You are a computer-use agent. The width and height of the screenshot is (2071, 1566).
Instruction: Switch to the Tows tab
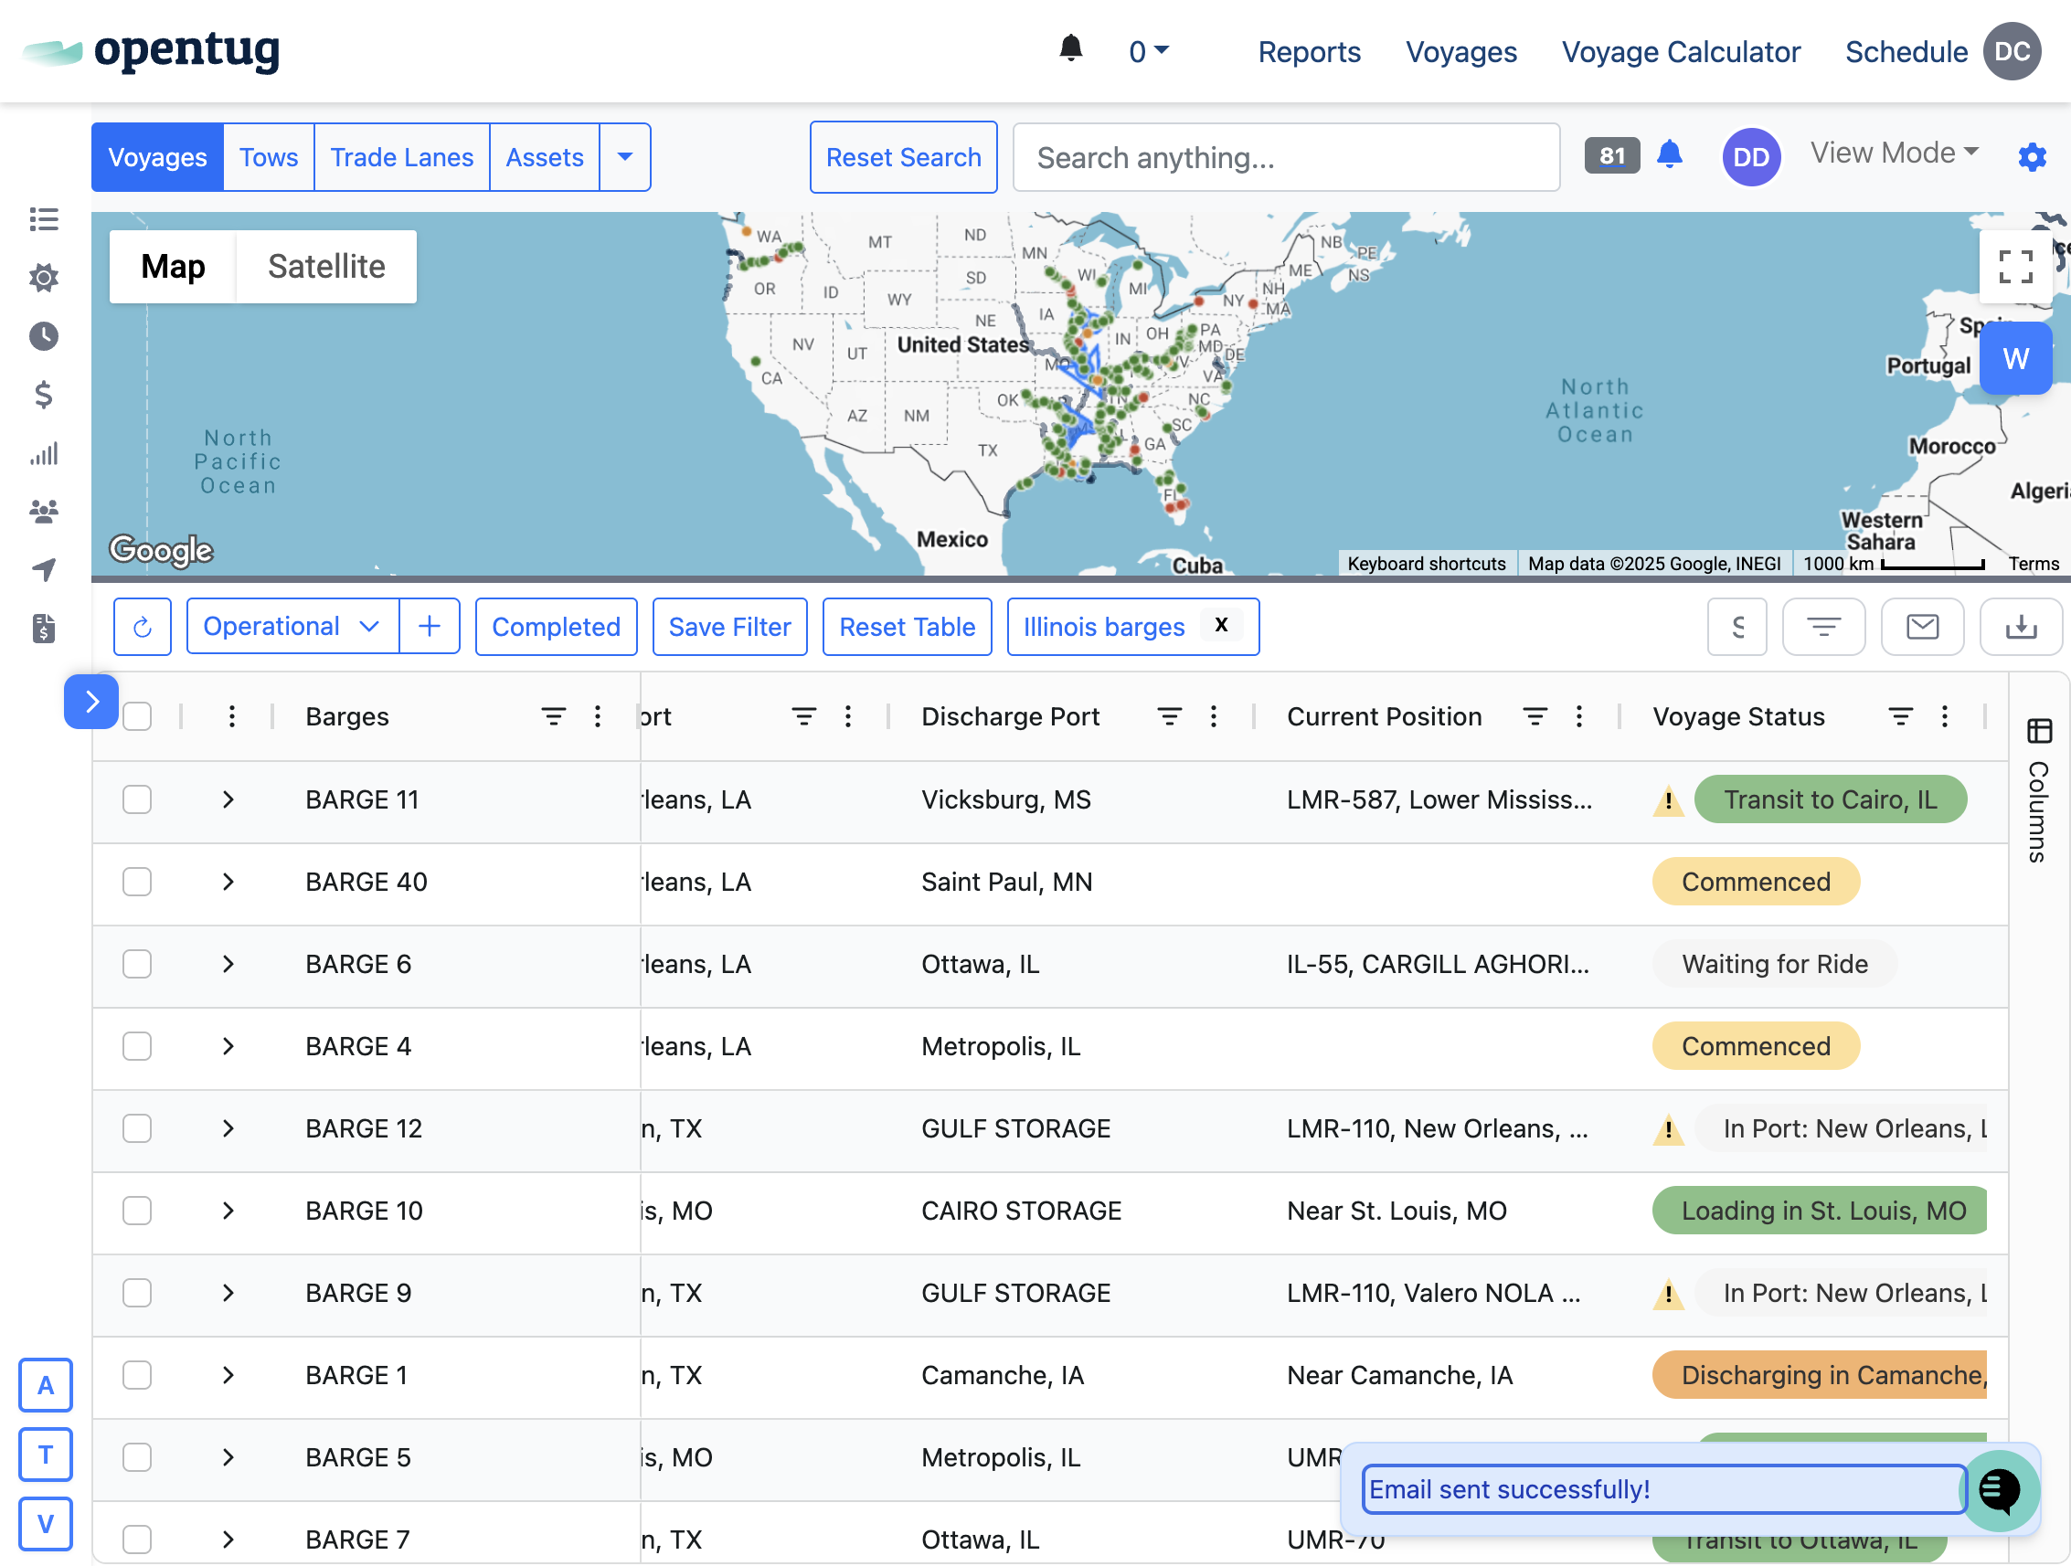pyautogui.click(x=269, y=157)
